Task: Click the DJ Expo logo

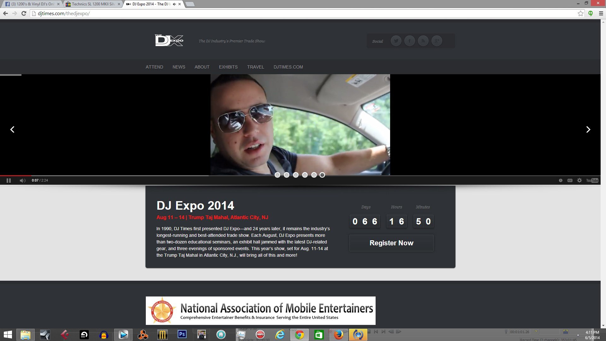Action: click(169, 40)
